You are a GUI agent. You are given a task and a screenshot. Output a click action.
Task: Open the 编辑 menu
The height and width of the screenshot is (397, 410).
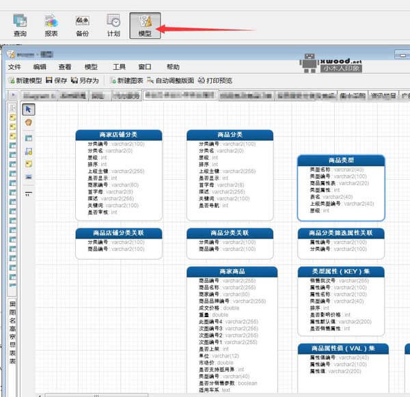(40, 67)
